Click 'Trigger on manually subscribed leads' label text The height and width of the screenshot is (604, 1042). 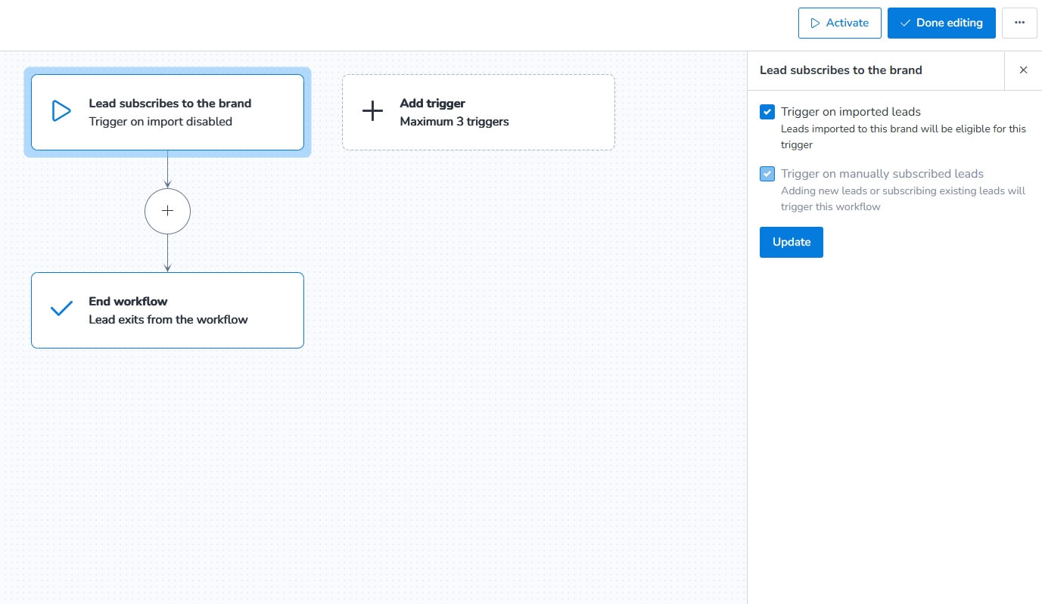pos(882,174)
